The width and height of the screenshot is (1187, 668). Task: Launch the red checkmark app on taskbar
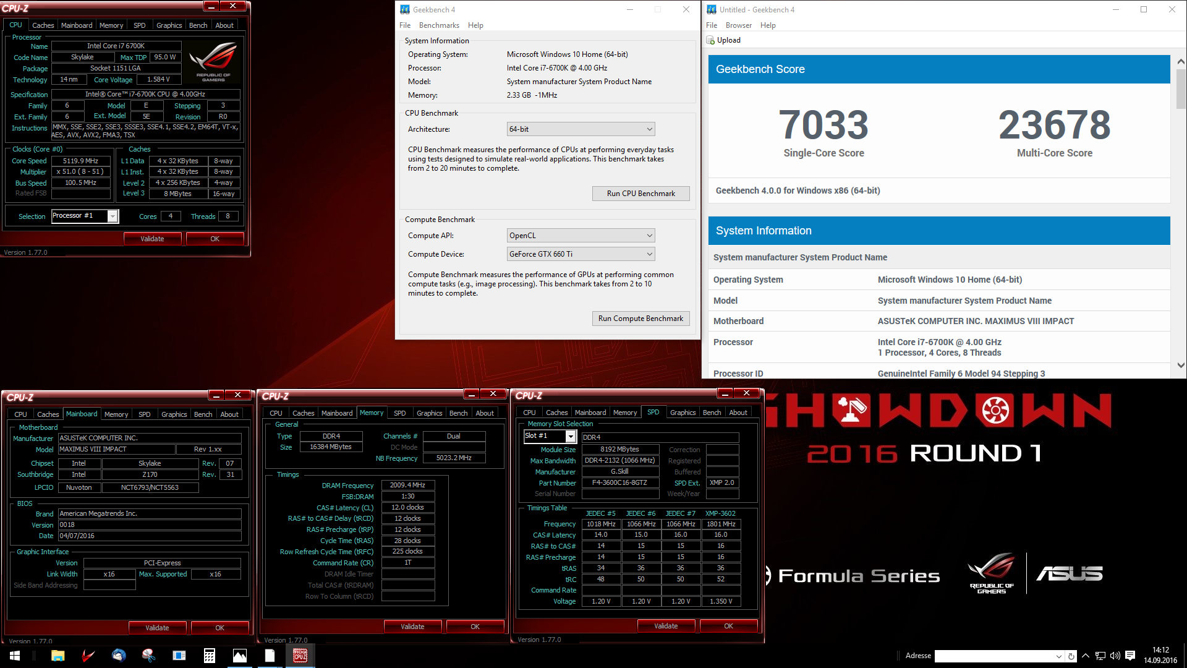[88, 656]
